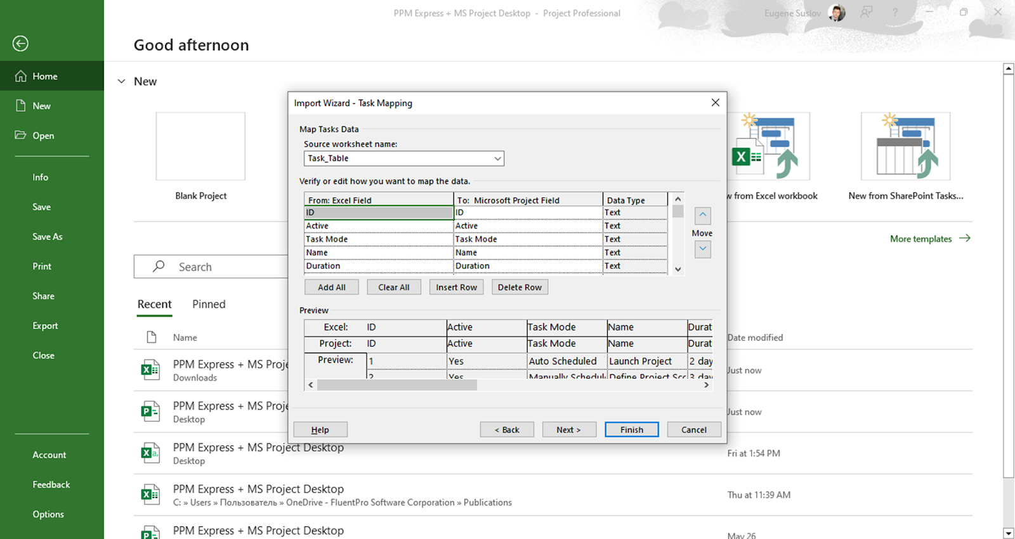Choose New from Excel workbook template icon
This screenshot has width=1015, height=539.
pos(768,146)
